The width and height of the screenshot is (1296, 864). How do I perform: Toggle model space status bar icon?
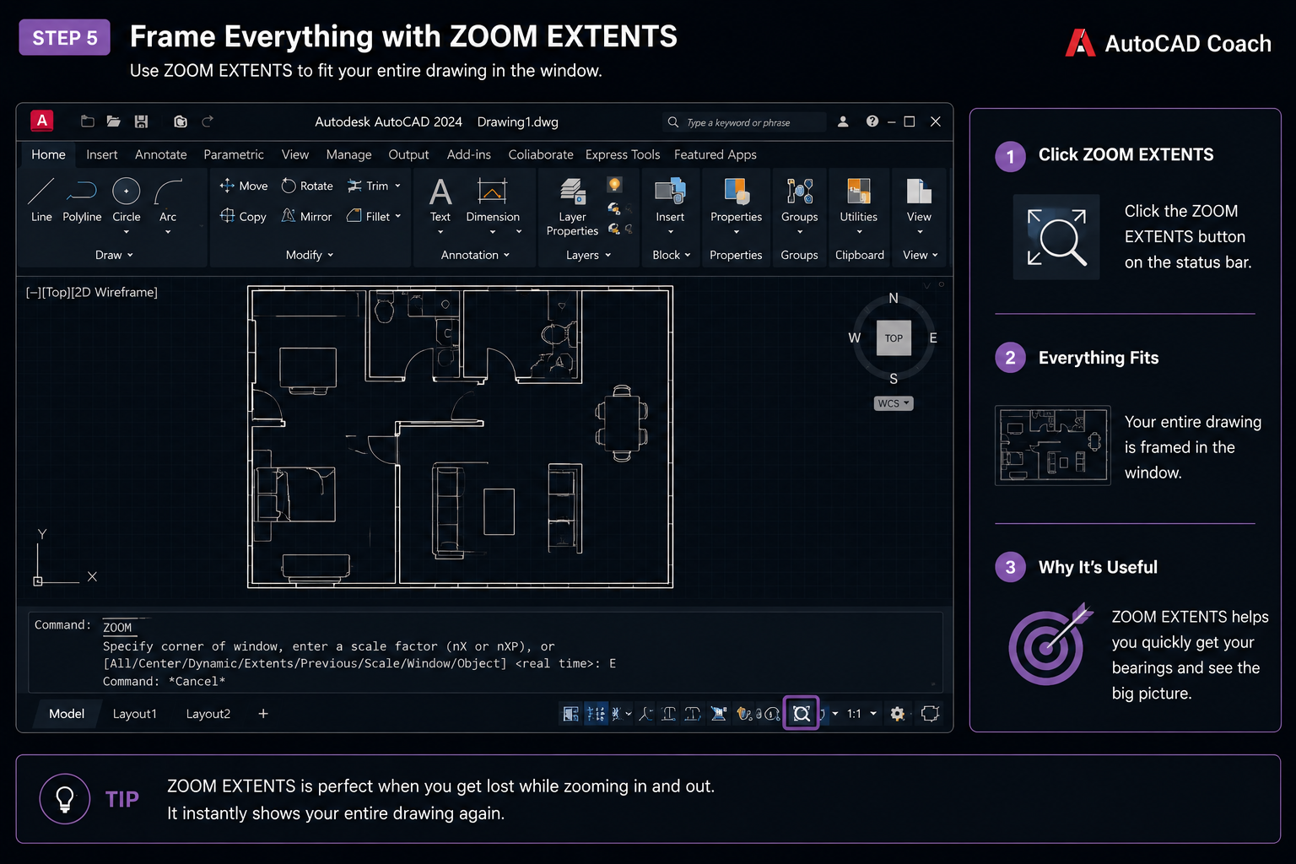click(571, 714)
